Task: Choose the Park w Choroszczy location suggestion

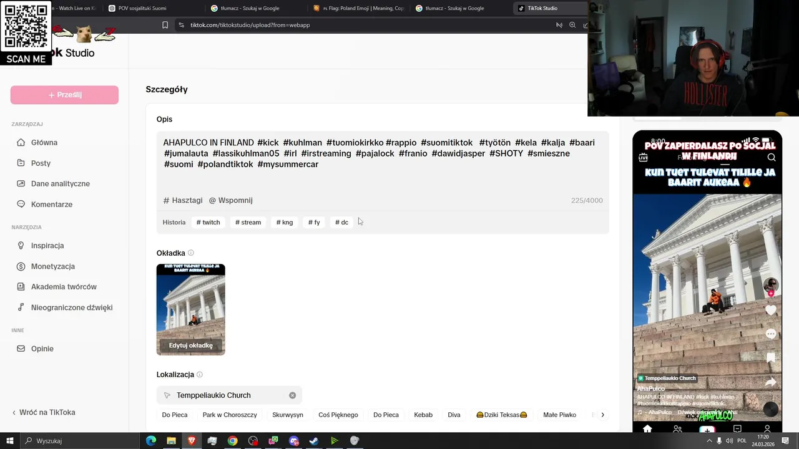Action: (x=230, y=415)
